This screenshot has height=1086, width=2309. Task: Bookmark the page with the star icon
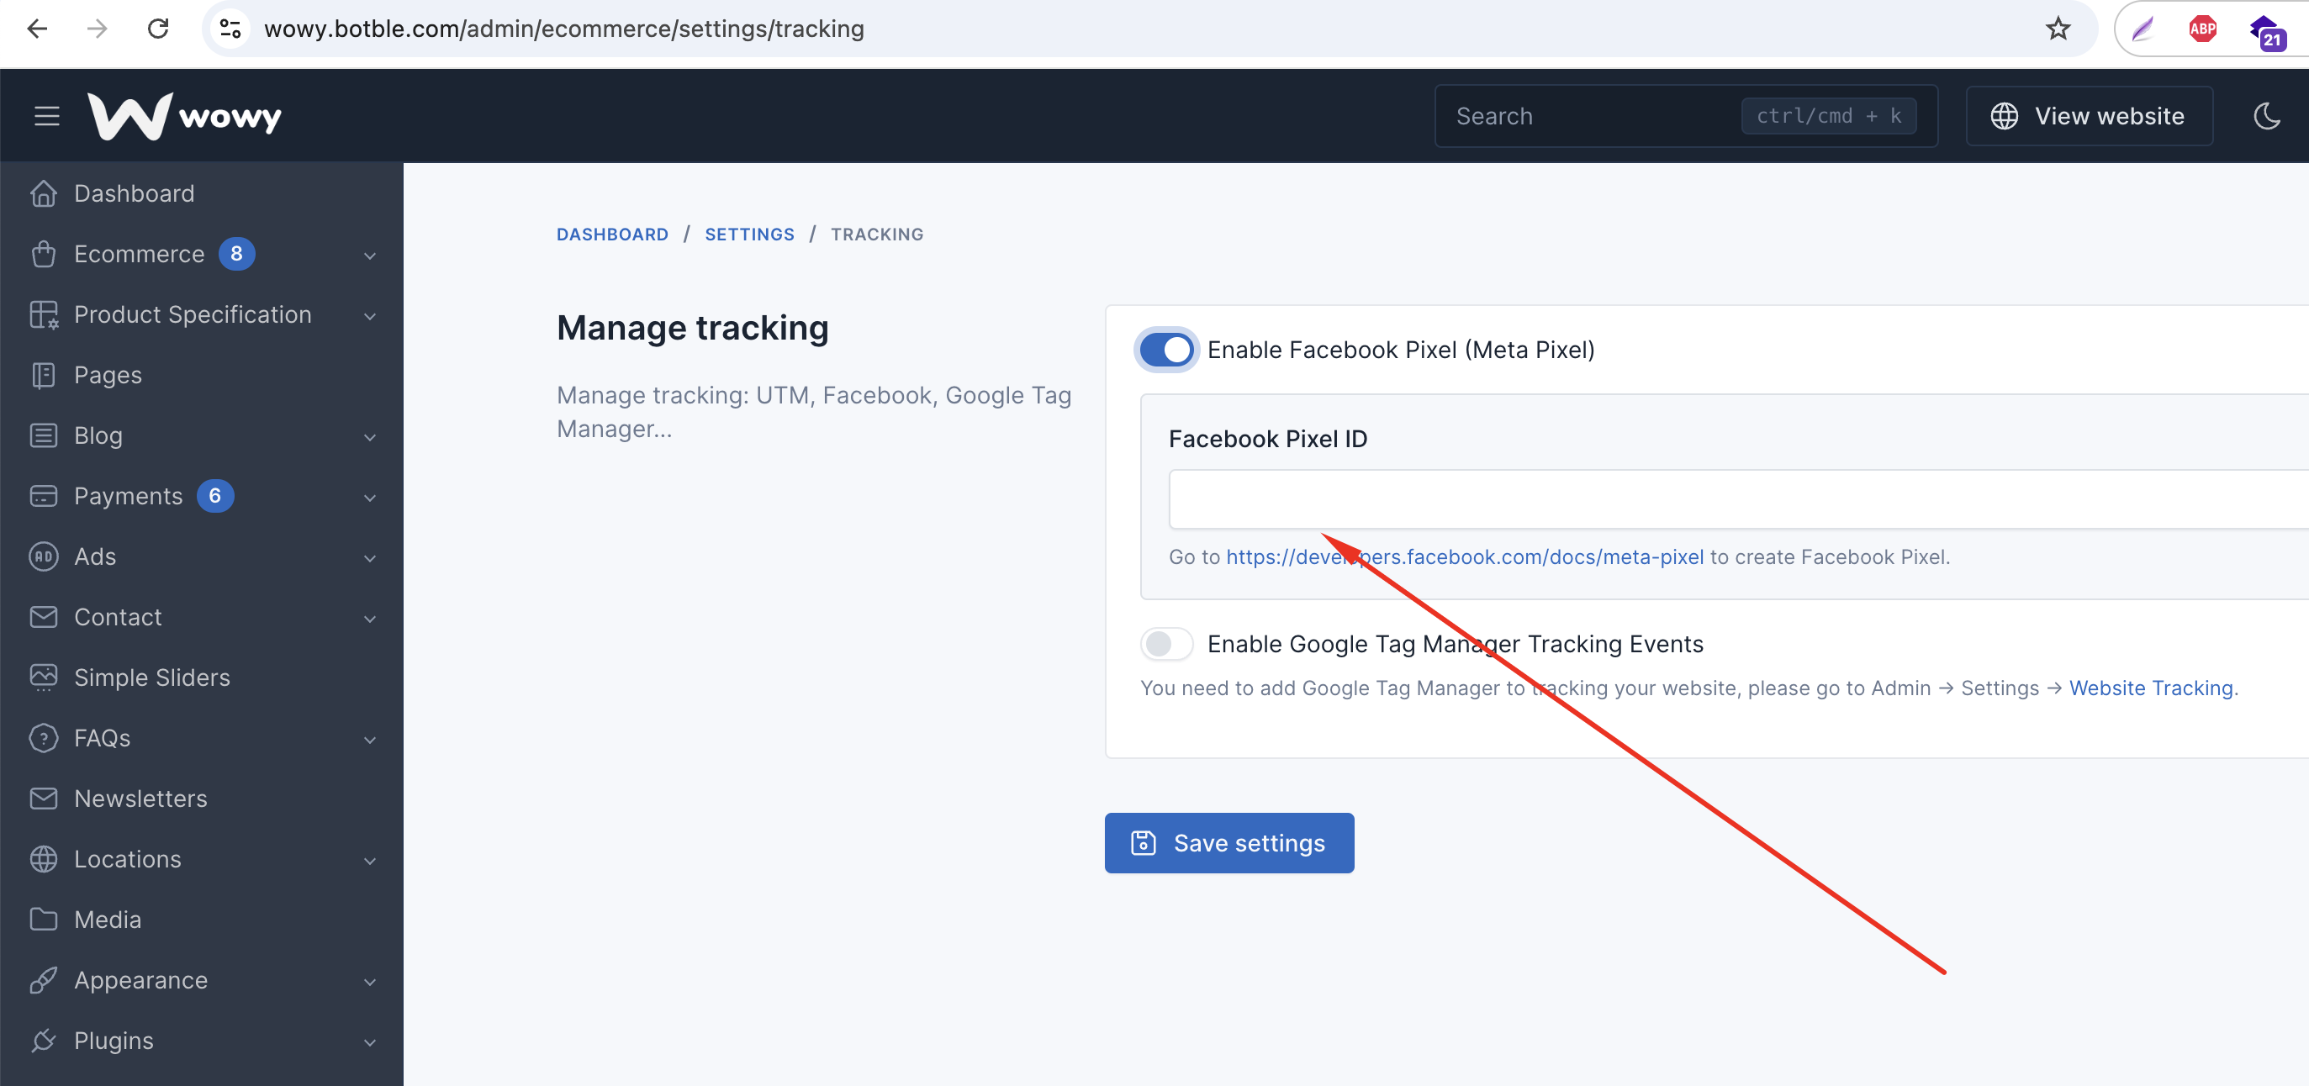point(2058,29)
